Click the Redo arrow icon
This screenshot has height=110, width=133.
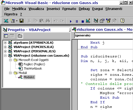[62, 21]
